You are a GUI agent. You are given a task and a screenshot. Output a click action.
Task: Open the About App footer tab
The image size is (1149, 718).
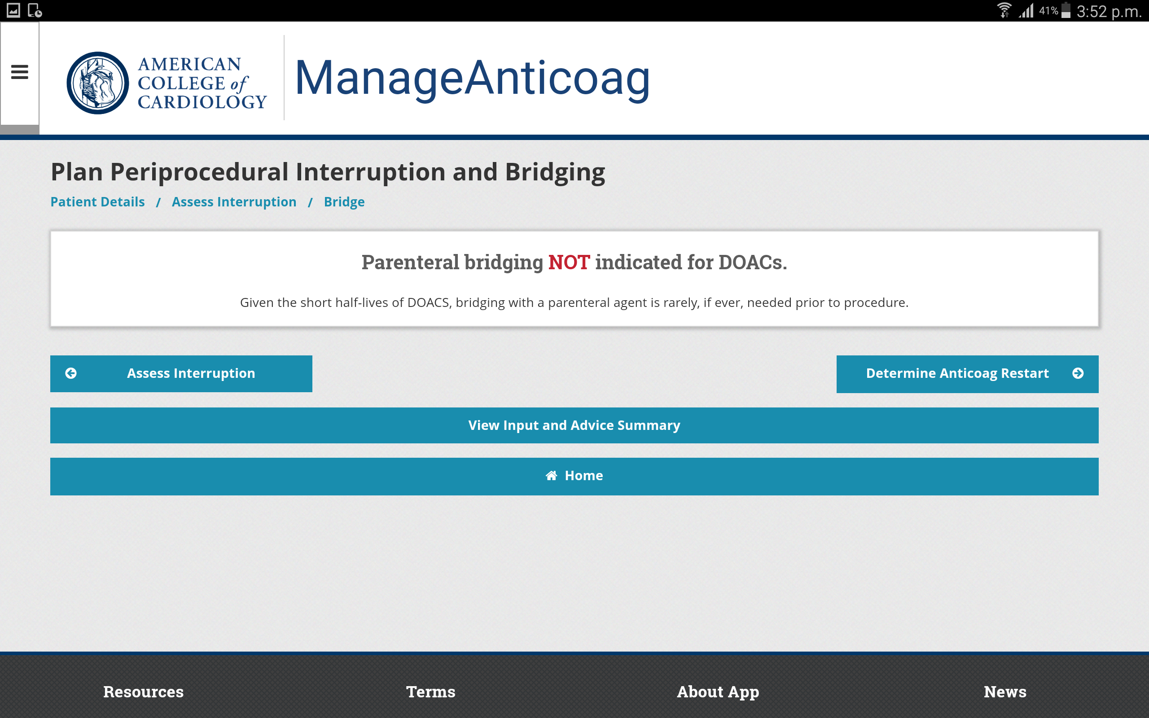coord(718,692)
